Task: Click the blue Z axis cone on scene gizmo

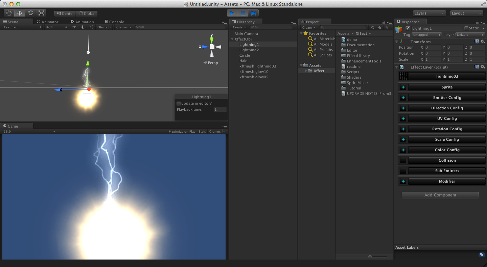Action: (x=205, y=47)
